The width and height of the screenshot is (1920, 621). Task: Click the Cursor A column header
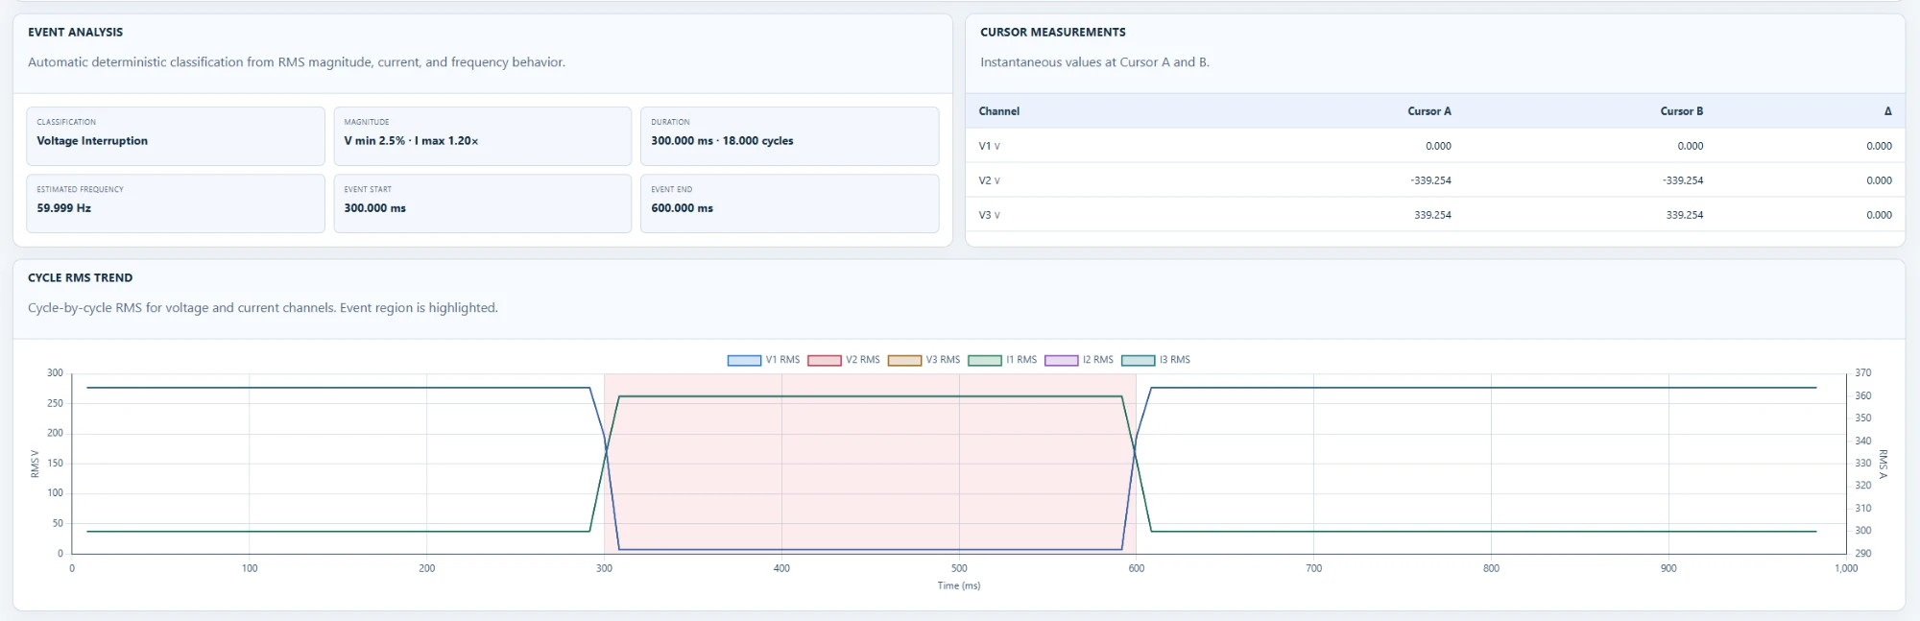click(1428, 111)
